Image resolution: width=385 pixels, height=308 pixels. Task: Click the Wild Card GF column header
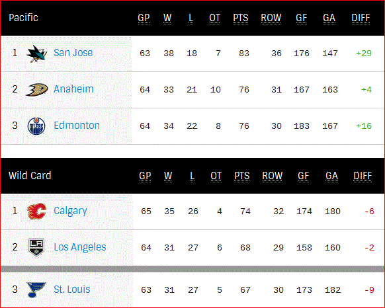coord(303,176)
